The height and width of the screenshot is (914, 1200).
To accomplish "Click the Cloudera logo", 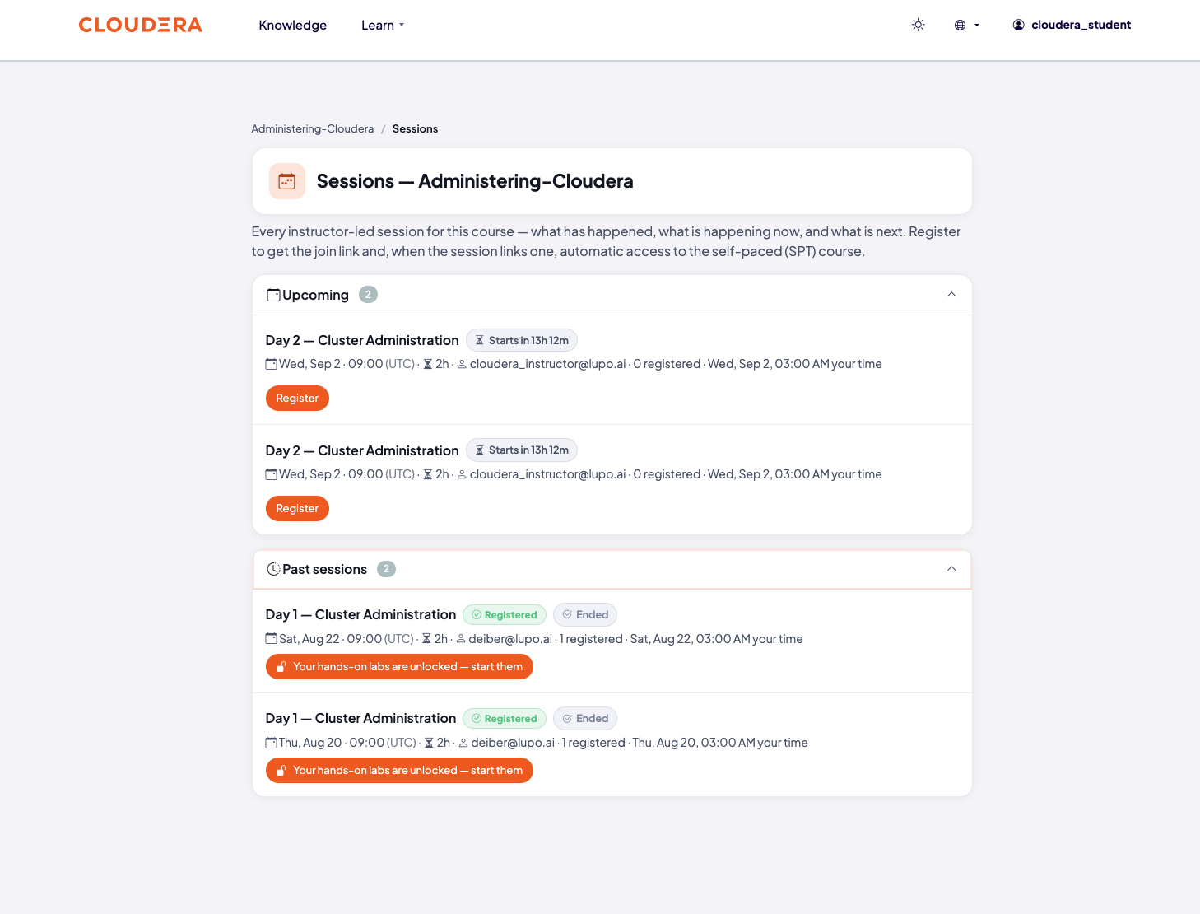I will 141,25.
